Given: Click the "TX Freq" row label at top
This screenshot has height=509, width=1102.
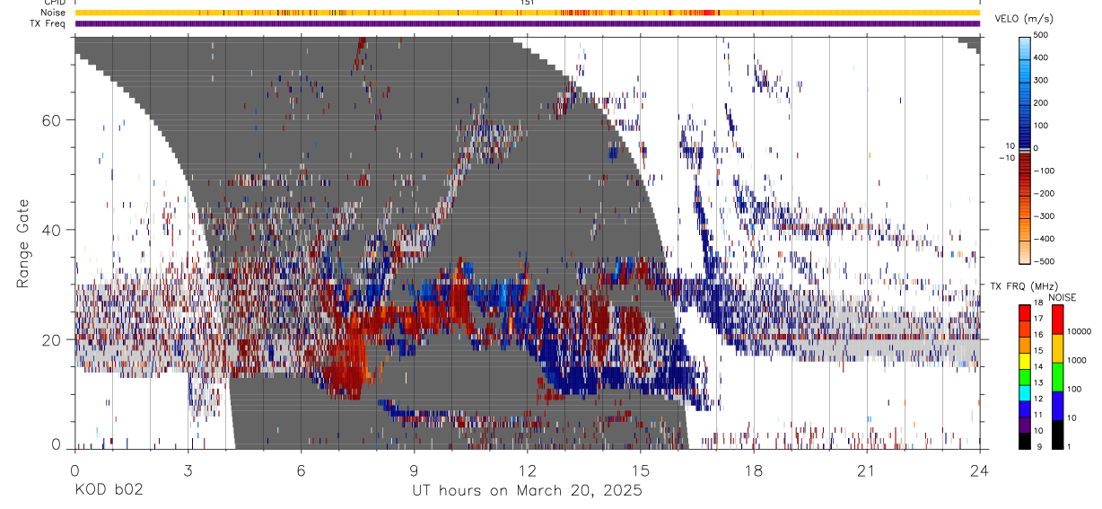Looking at the screenshot, I should (x=48, y=22).
